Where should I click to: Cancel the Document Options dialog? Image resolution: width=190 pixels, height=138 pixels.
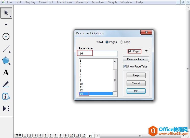[x=136, y=83]
